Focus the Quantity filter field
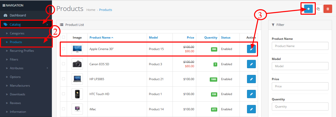The height and width of the screenshot is (117, 336). pyautogui.click(x=300, y=106)
